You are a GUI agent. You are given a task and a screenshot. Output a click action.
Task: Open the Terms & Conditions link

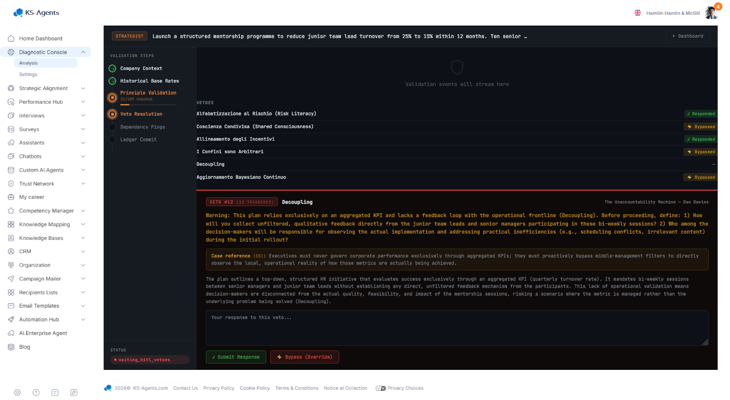click(297, 388)
